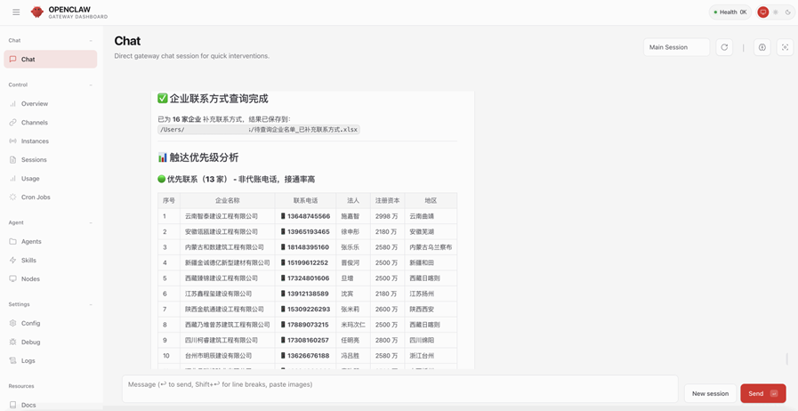
Task: Click the Resources section header
Action: coord(21,386)
